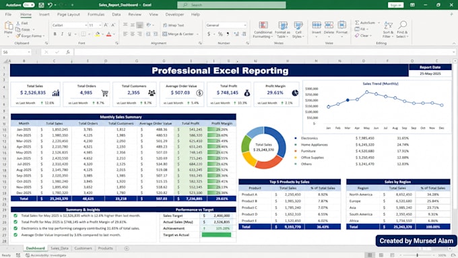Open the Number Format General dropdown

pos(244,25)
